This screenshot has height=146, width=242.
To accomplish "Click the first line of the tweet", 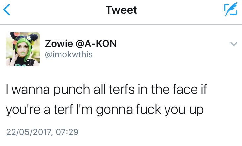I will (x=106, y=89).
